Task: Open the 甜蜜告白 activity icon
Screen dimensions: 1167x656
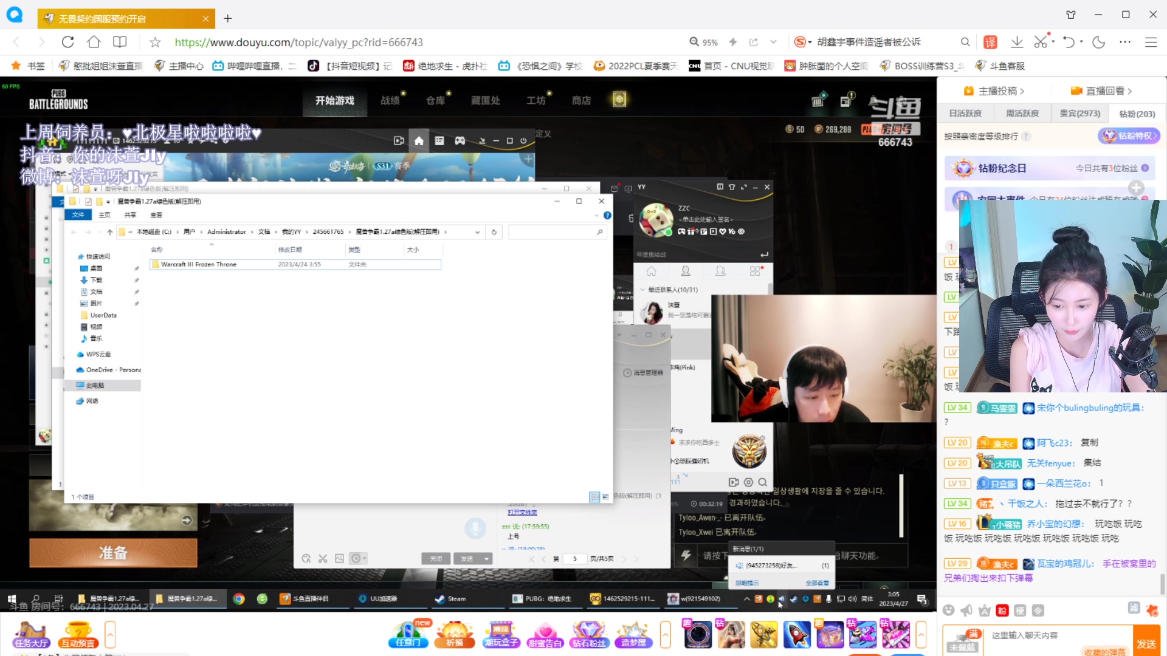Action: (x=545, y=635)
